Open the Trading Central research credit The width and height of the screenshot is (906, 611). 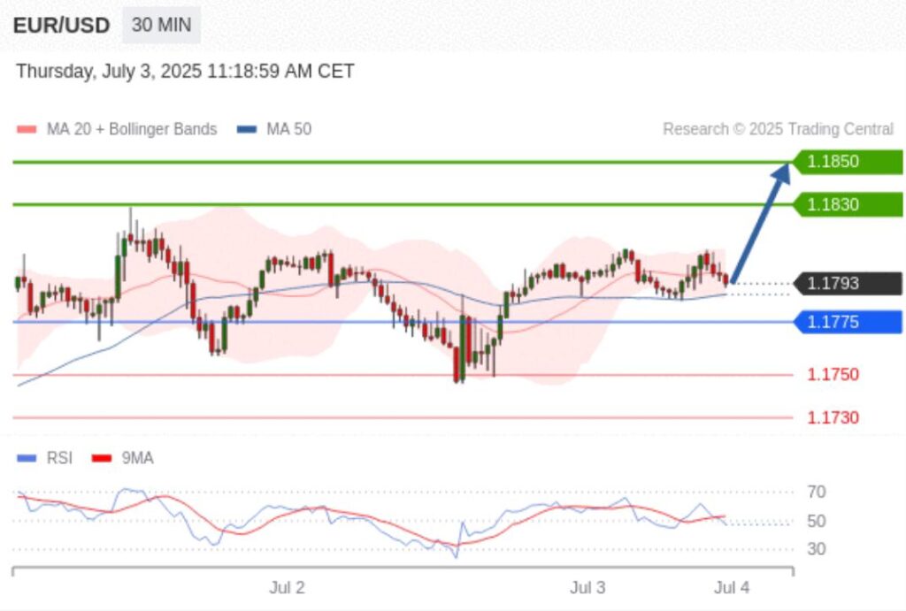coord(778,129)
